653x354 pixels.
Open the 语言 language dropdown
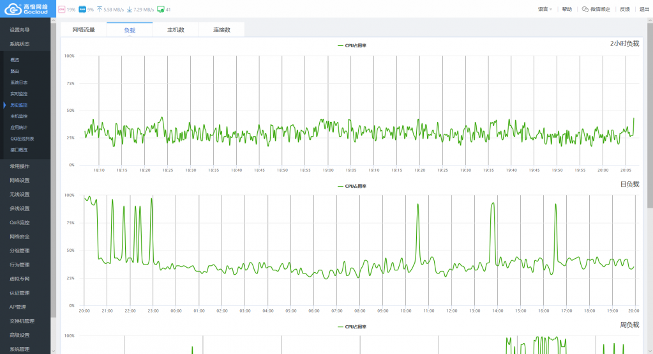point(544,9)
